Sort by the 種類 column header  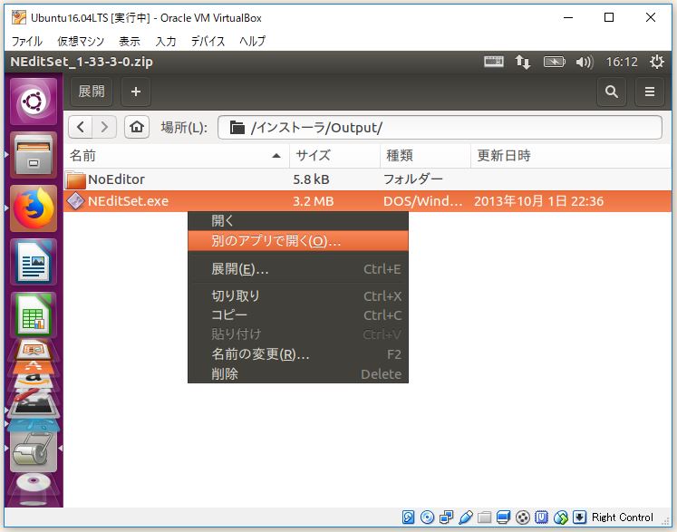425,156
